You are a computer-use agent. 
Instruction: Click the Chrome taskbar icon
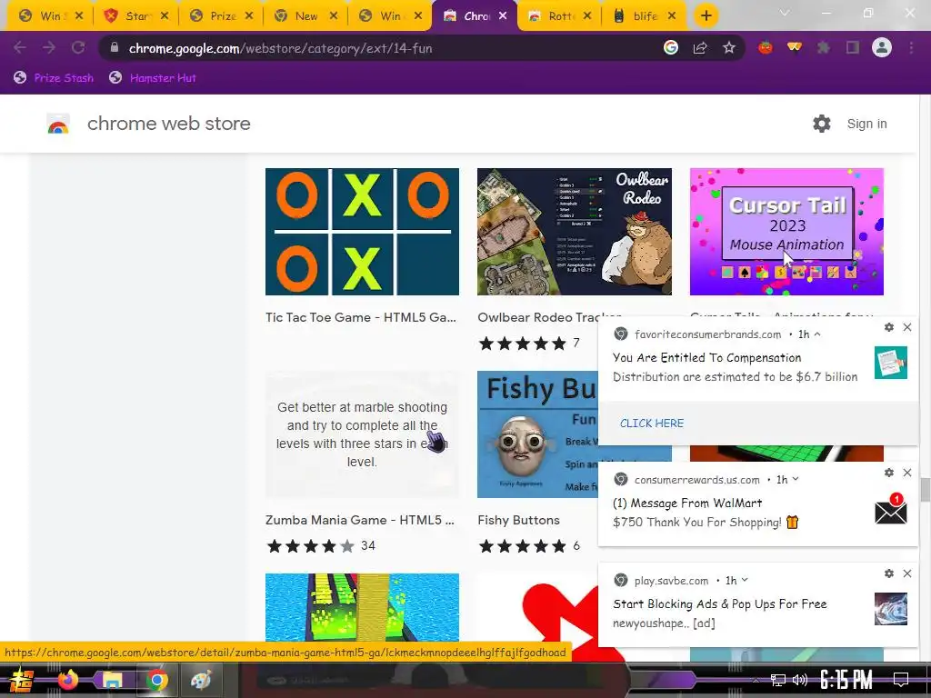point(156,680)
